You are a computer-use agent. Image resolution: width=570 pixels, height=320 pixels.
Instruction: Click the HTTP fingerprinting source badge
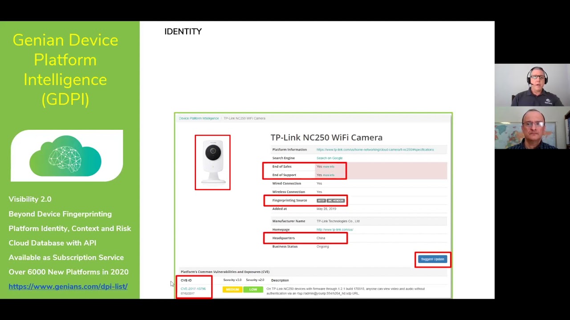click(321, 200)
